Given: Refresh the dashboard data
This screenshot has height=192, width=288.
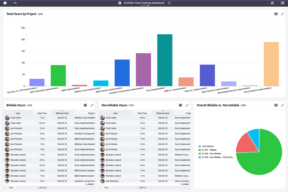Looking at the screenshot, I should (x=272, y=3).
